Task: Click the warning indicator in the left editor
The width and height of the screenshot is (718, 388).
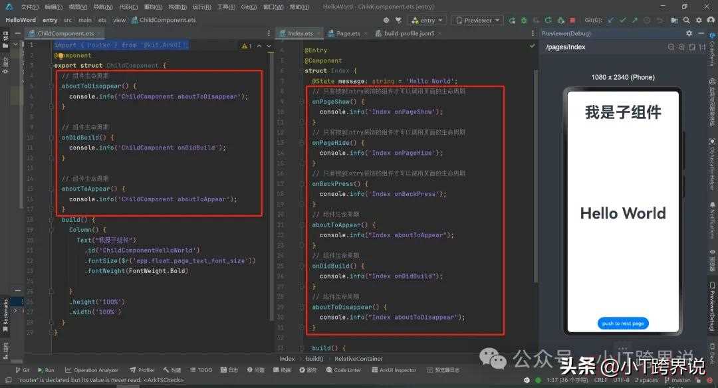Action: tap(247, 46)
